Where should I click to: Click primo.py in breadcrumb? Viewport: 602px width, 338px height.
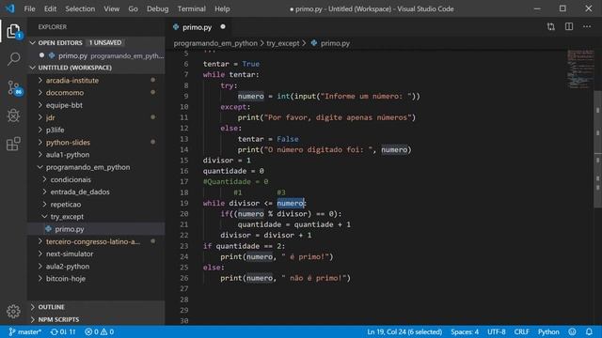click(335, 43)
